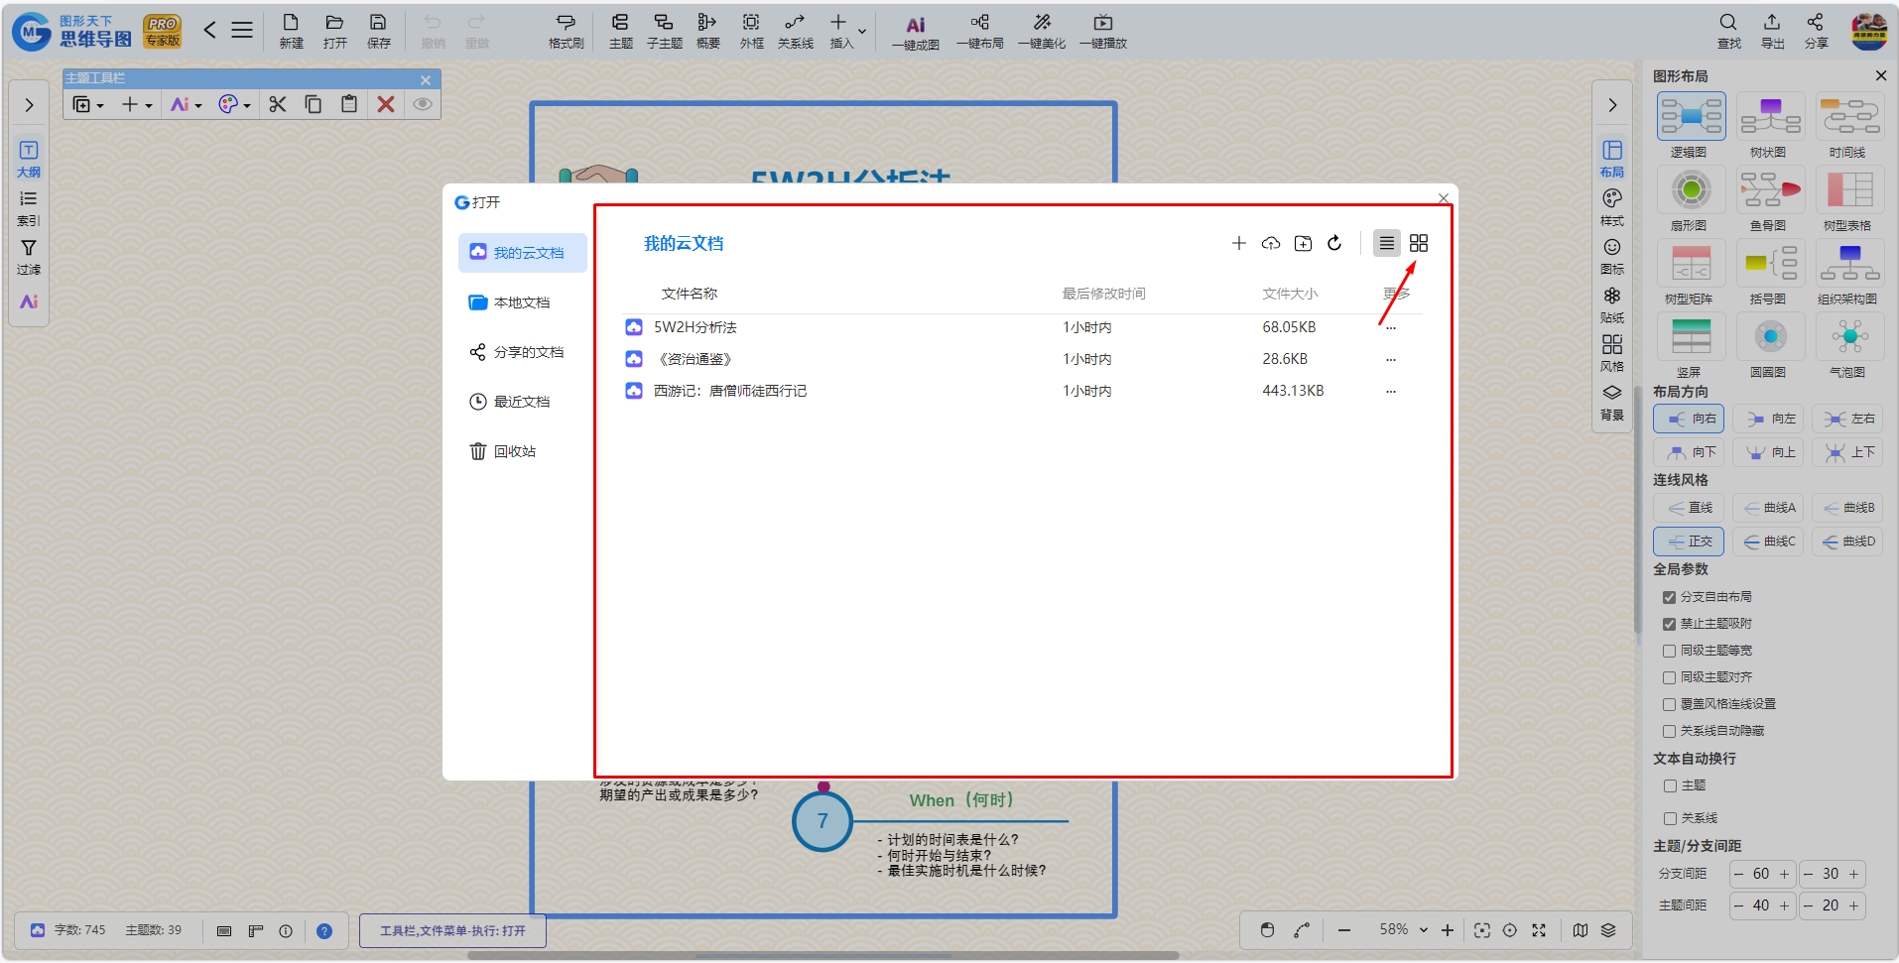Apply 一键美化 beautify

[x=1042, y=30]
